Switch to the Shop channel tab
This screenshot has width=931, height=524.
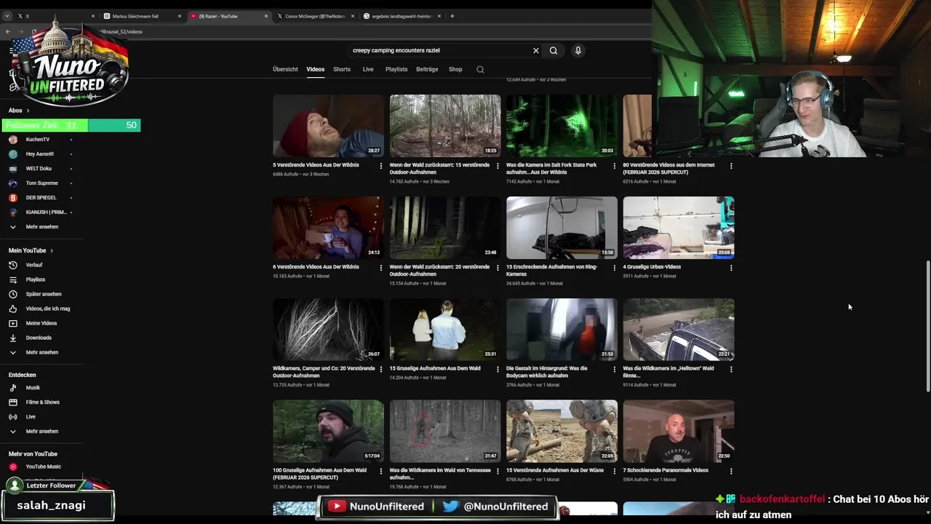point(455,69)
